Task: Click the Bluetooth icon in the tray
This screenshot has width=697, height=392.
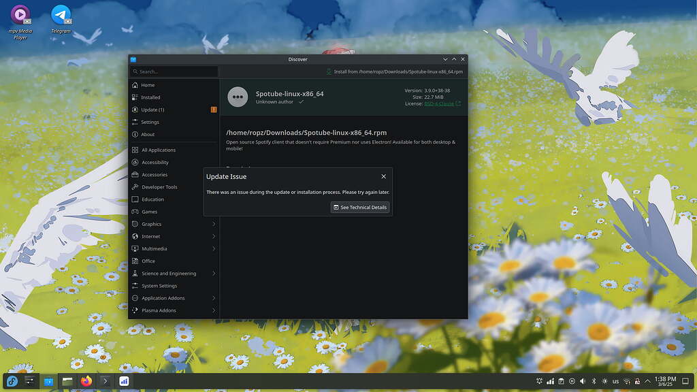Action: 593,381
